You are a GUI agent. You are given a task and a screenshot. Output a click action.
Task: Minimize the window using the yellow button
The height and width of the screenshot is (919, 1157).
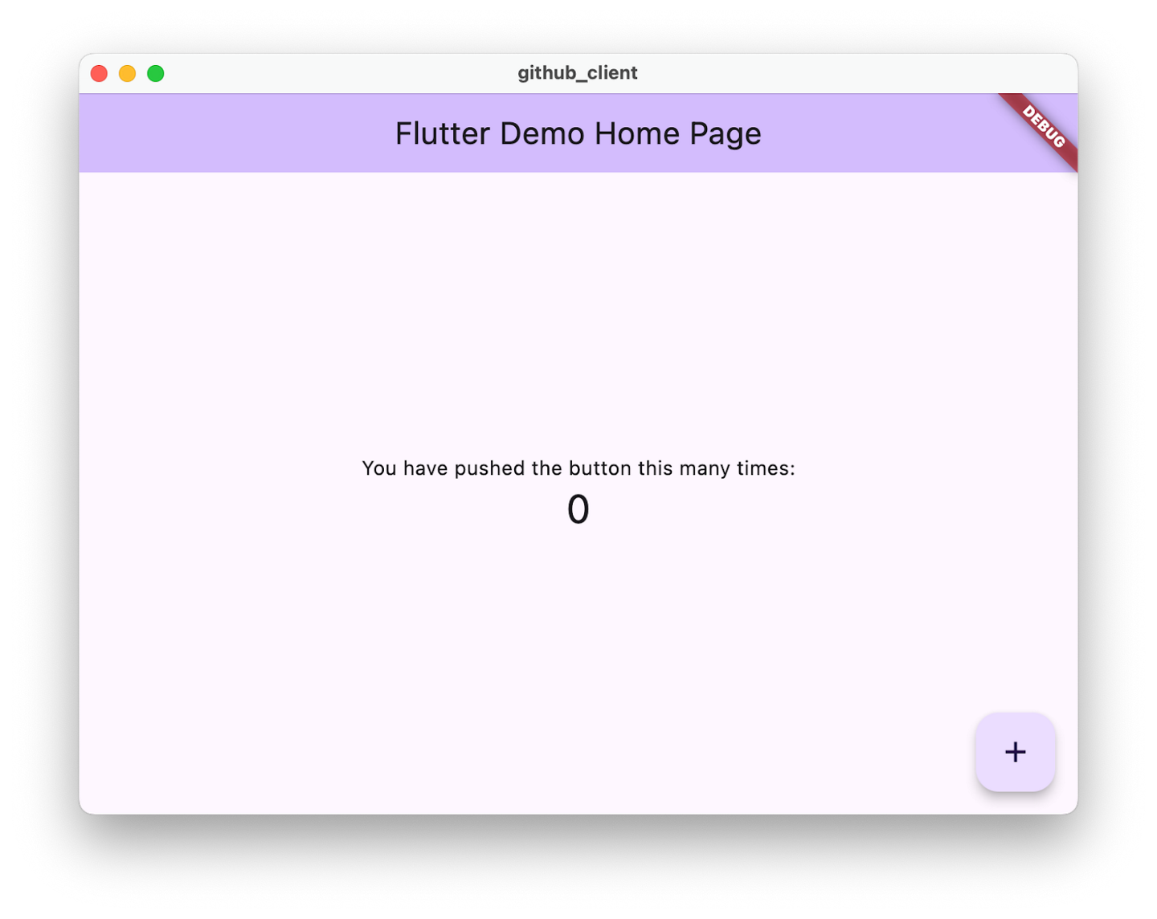[127, 74]
